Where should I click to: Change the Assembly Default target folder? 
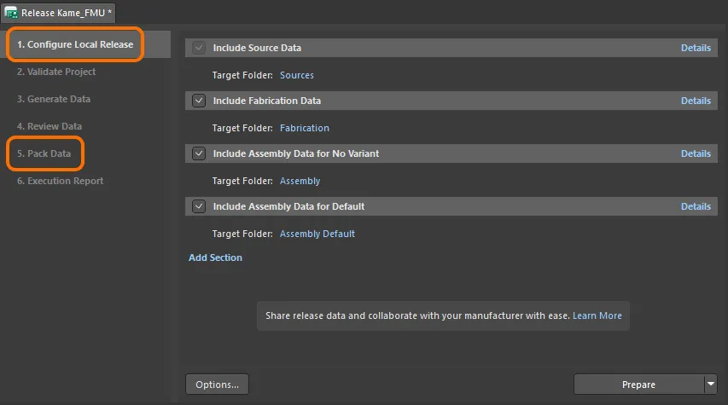point(317,234)
